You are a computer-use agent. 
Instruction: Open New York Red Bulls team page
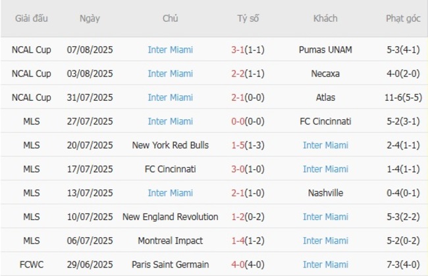click(x=171, y=145)
